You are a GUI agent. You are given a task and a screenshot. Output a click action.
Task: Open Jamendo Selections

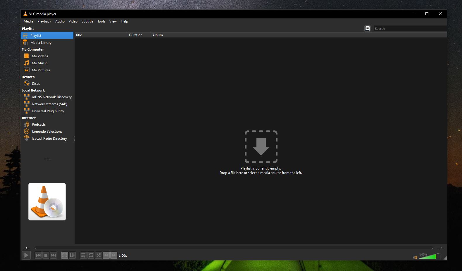(x=47, y=131)
